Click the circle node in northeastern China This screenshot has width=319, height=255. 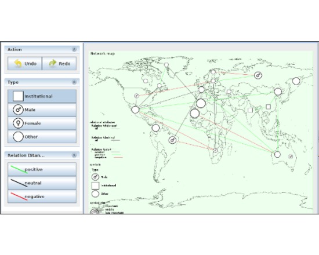point(278,92)
